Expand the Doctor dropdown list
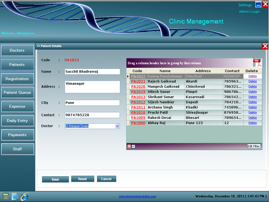 [x=117, y=126]
